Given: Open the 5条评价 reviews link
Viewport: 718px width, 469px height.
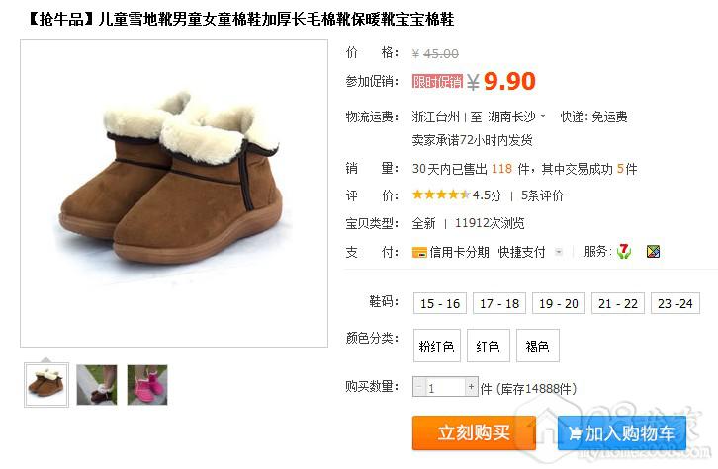Looking at the screenshot, I should point(542,195).
